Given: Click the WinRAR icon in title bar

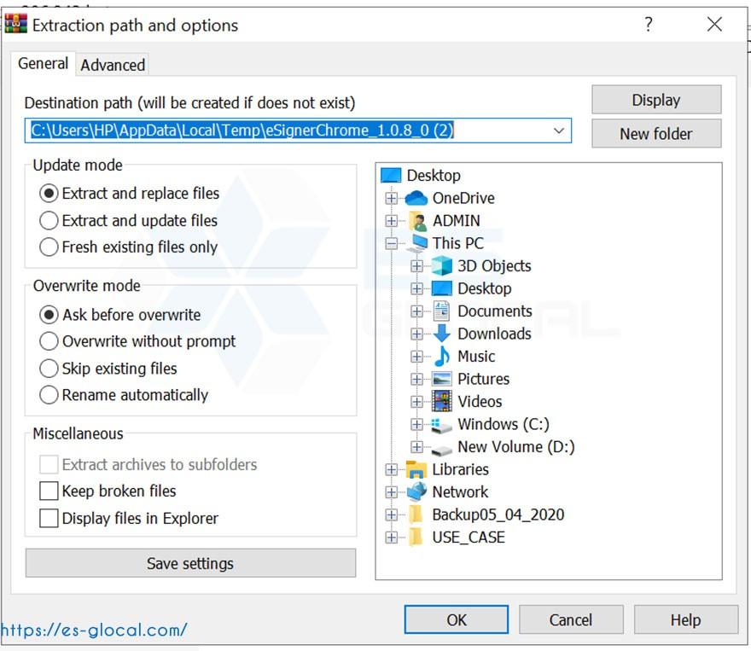Looking at the screenshot, I should [x=15, y=23].
